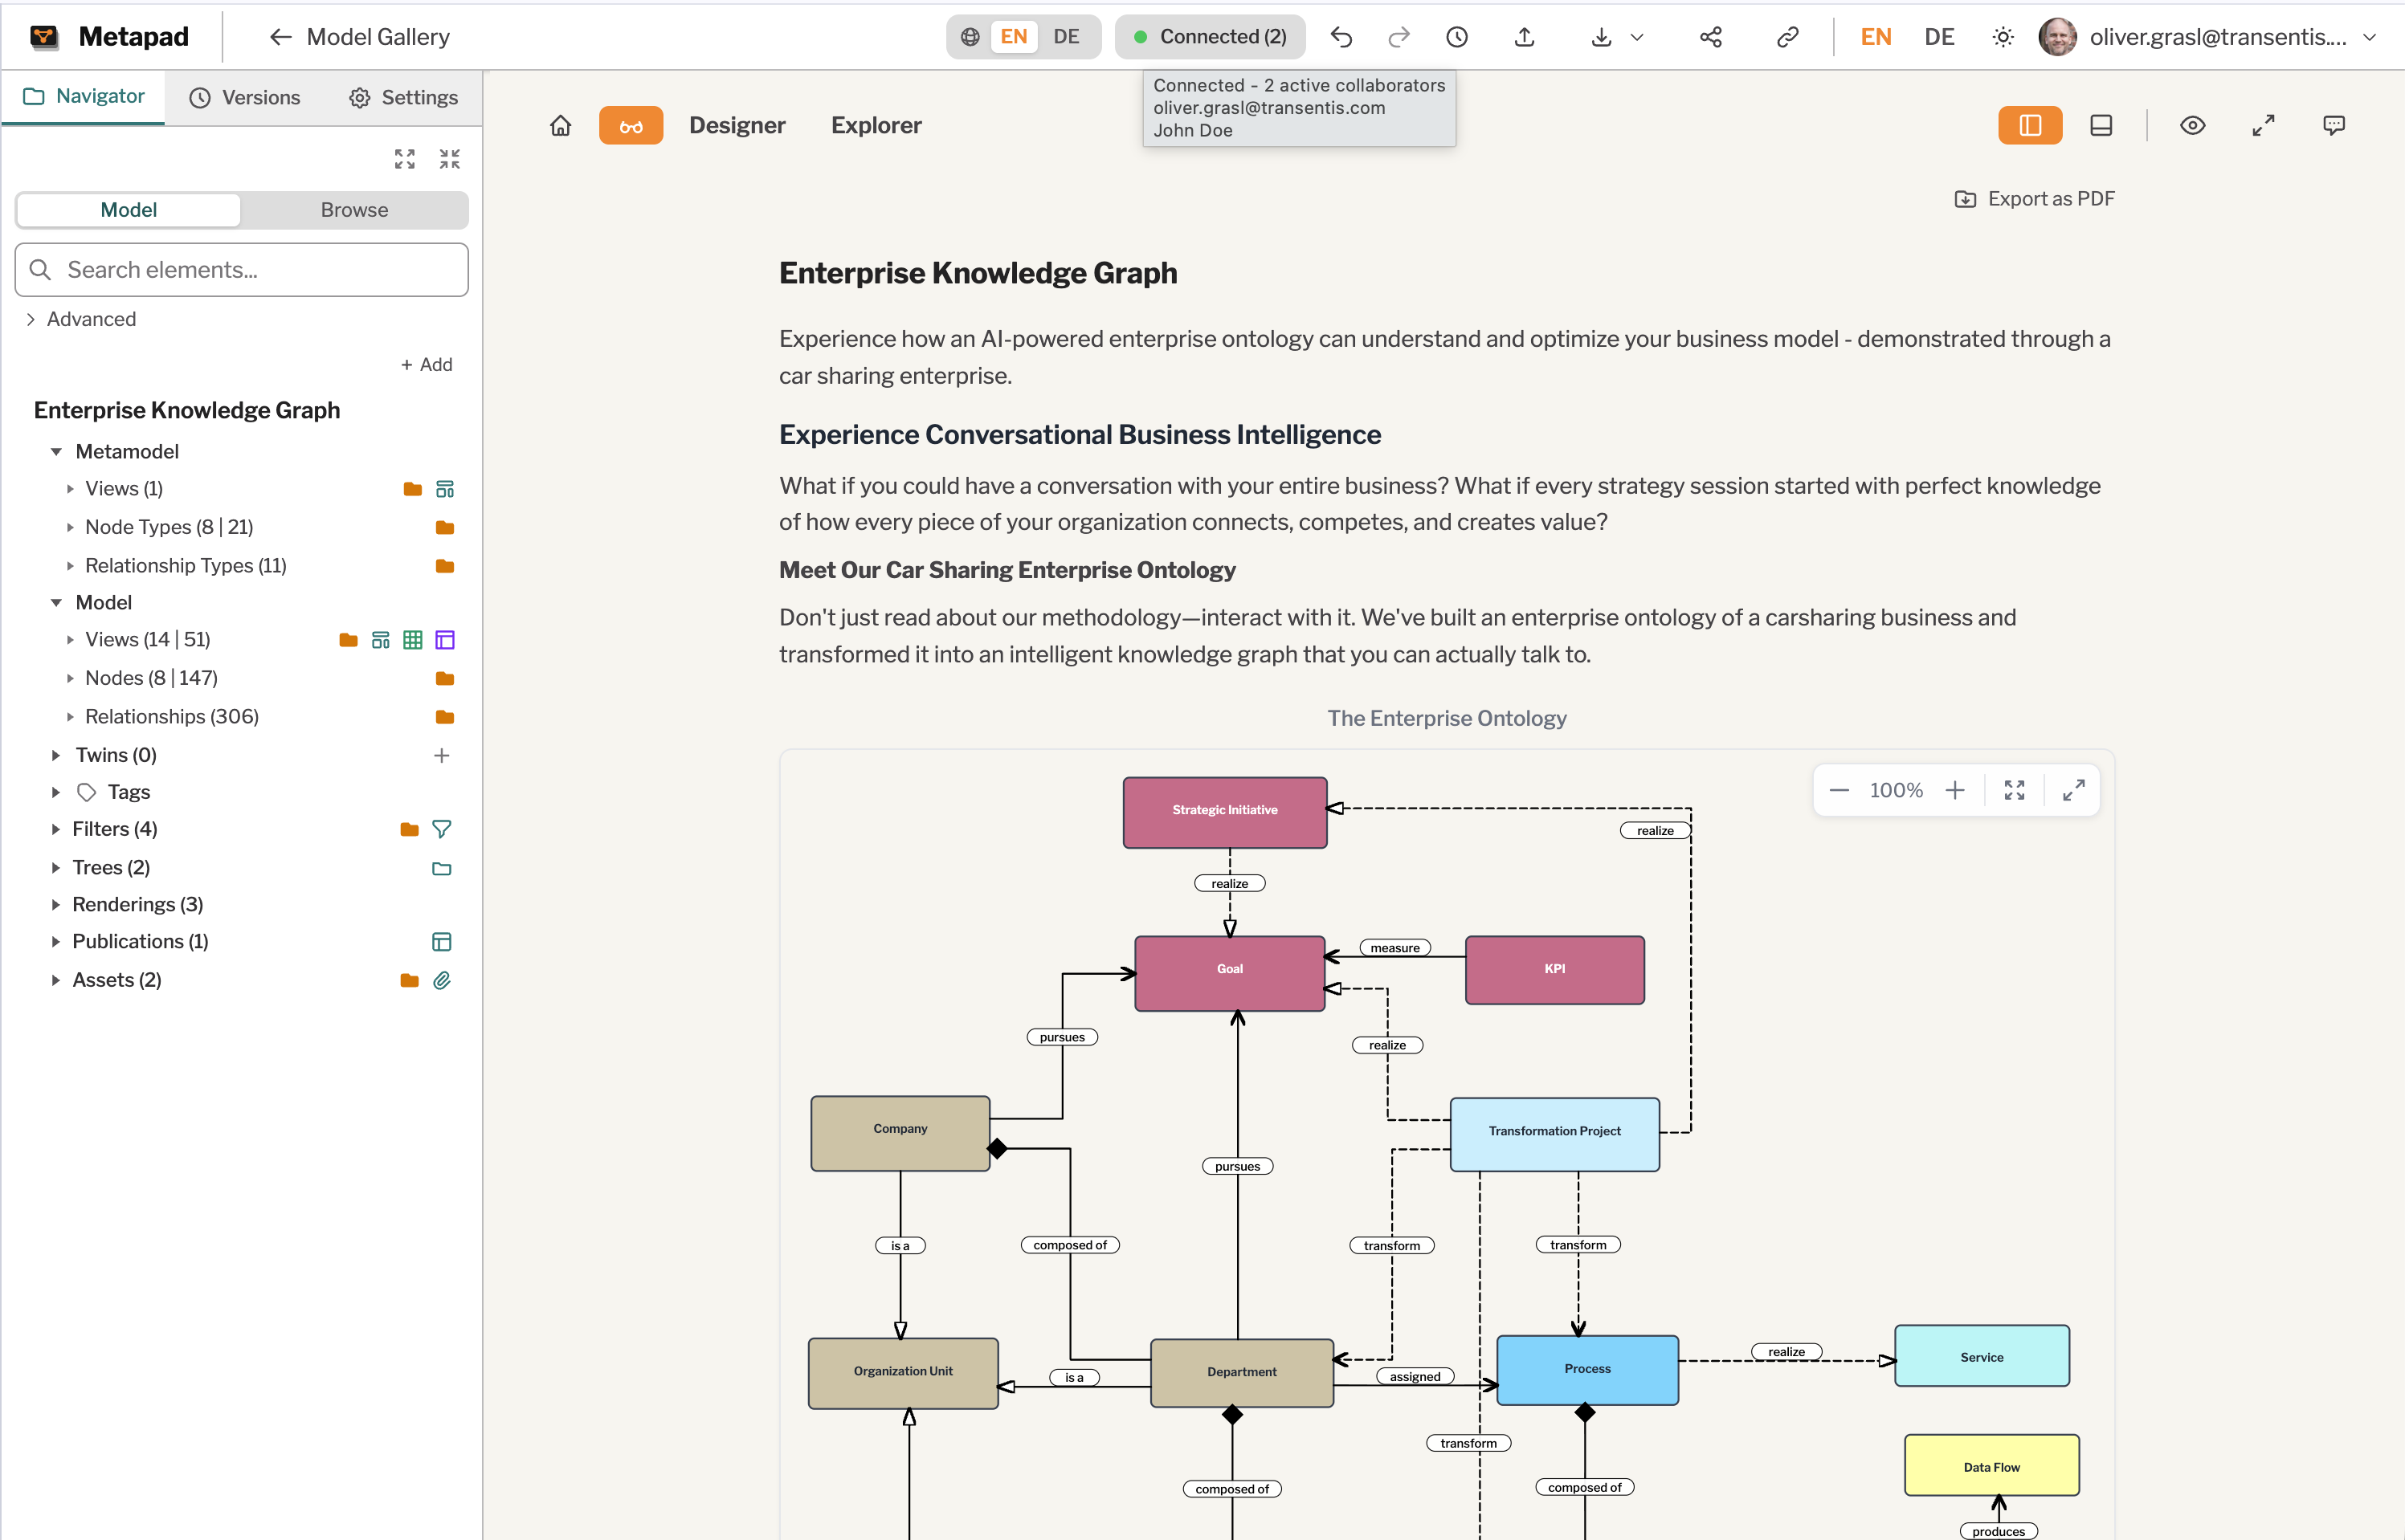Collapse the Metamodel tree node
The image size is (2405, 1540).
(x=56, y=452)
